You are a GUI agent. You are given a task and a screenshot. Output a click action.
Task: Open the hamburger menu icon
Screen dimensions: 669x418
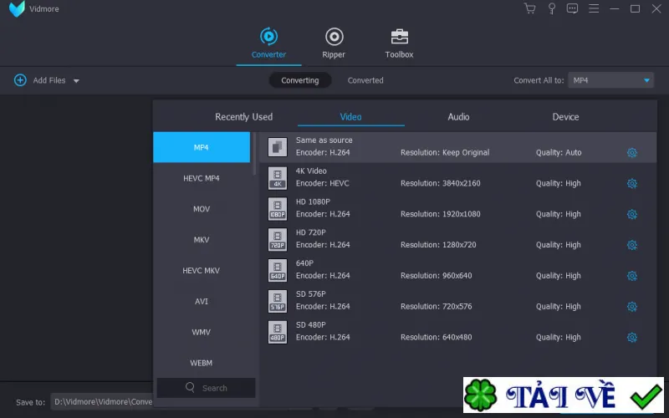pyautogui.click(x=594, y=8)
